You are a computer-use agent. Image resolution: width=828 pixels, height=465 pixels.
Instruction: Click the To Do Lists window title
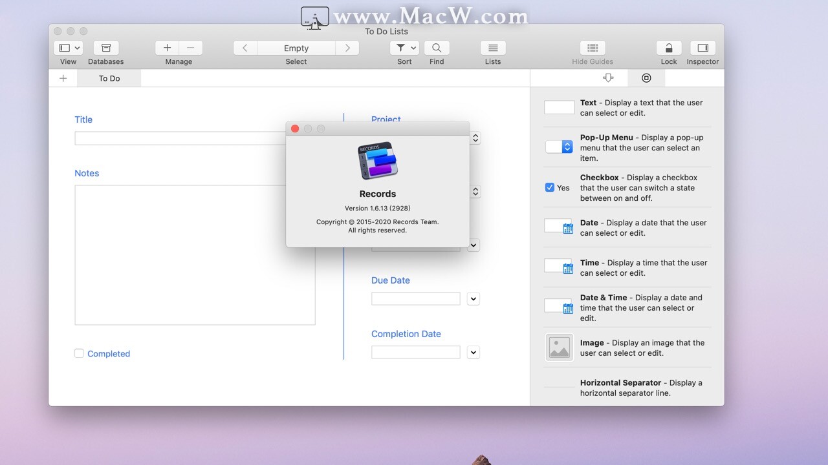[x=386, y=31]
